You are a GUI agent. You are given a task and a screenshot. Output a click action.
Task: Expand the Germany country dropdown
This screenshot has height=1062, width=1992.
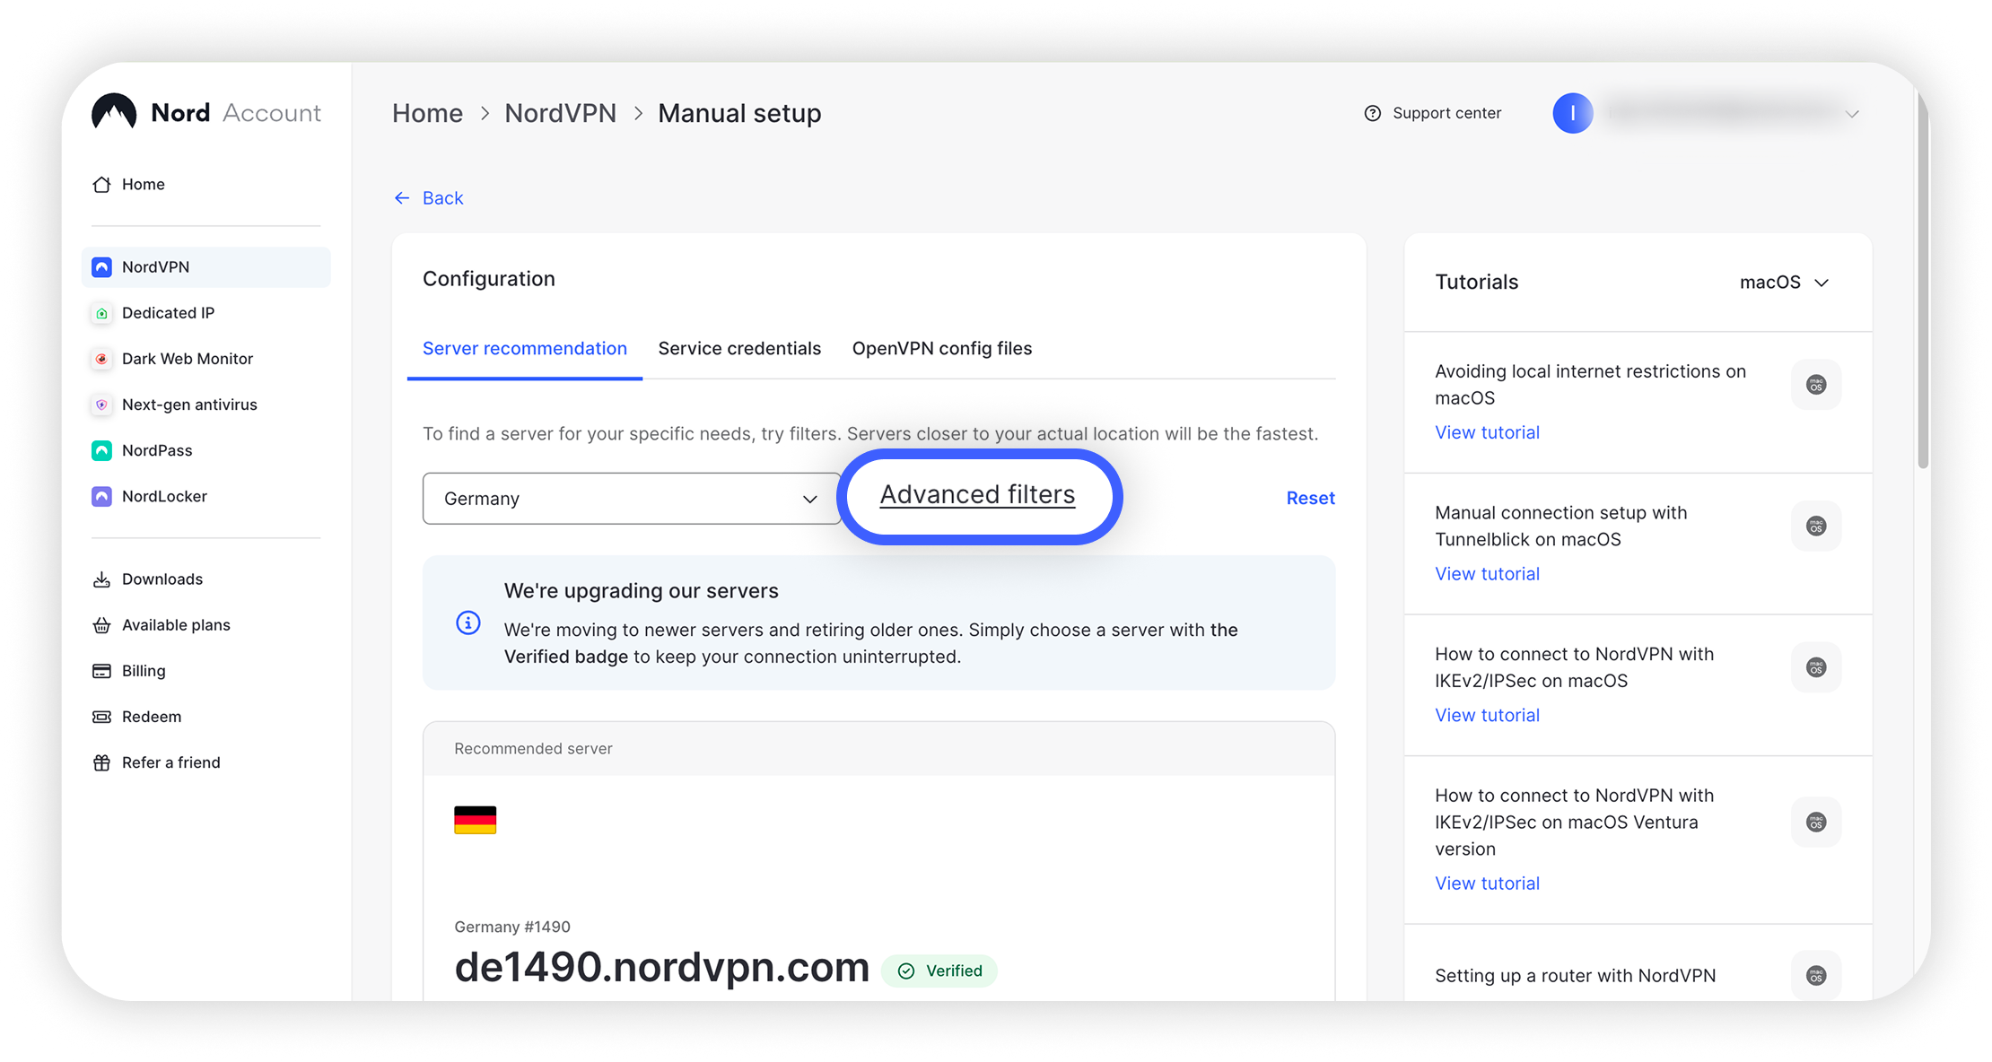(631, 499)
